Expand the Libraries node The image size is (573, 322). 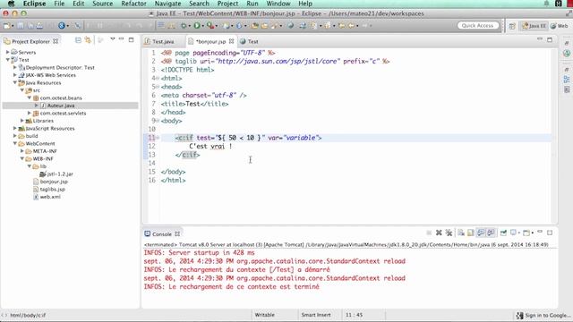tap(22, 121)
